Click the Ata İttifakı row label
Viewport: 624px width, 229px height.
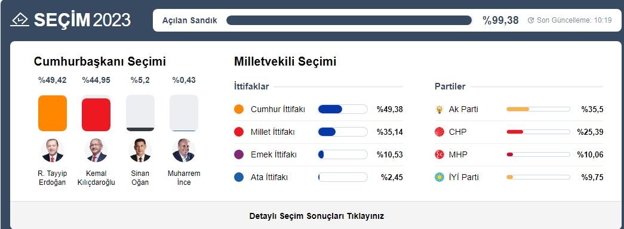(x=269, y=177)
